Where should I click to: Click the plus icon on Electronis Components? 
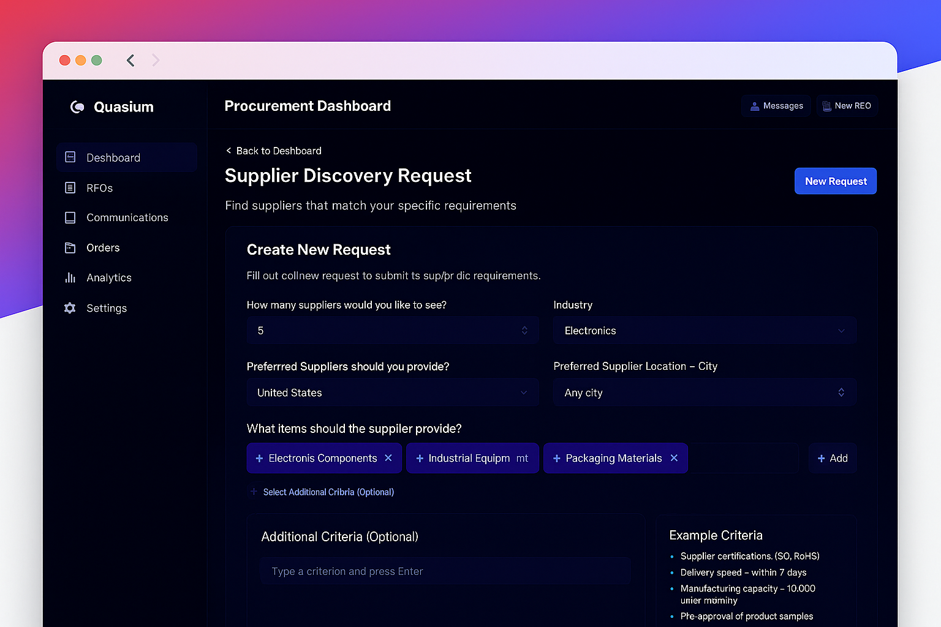[259, 459]
